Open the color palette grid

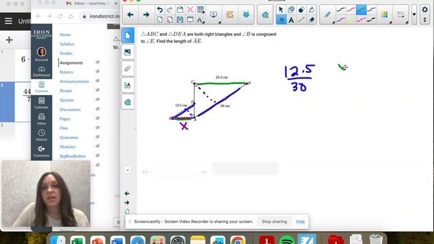click(x=384, y=15)
